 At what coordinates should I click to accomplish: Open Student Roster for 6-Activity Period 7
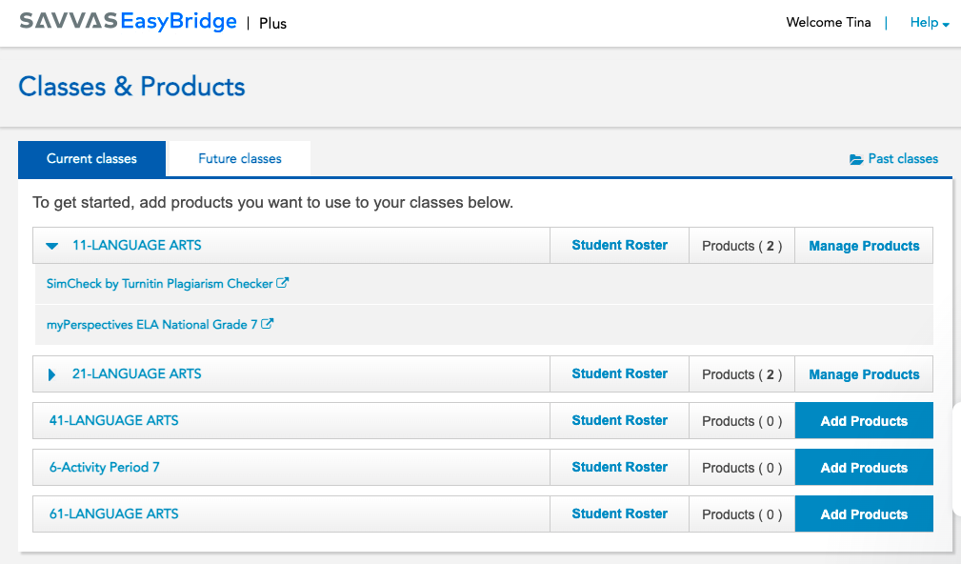[619, 467]
